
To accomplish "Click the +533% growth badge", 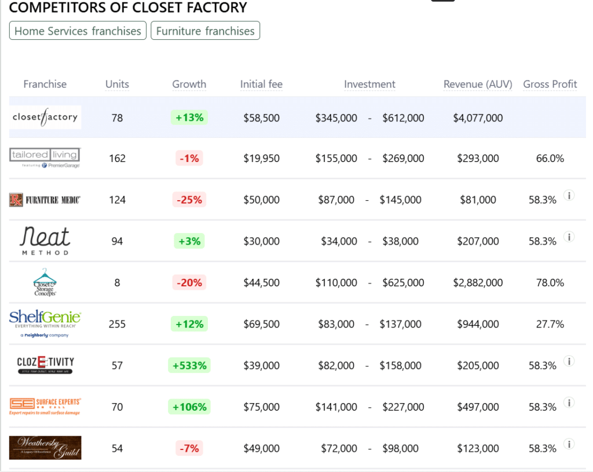I will pyautogui.click(x=189, y=366).
